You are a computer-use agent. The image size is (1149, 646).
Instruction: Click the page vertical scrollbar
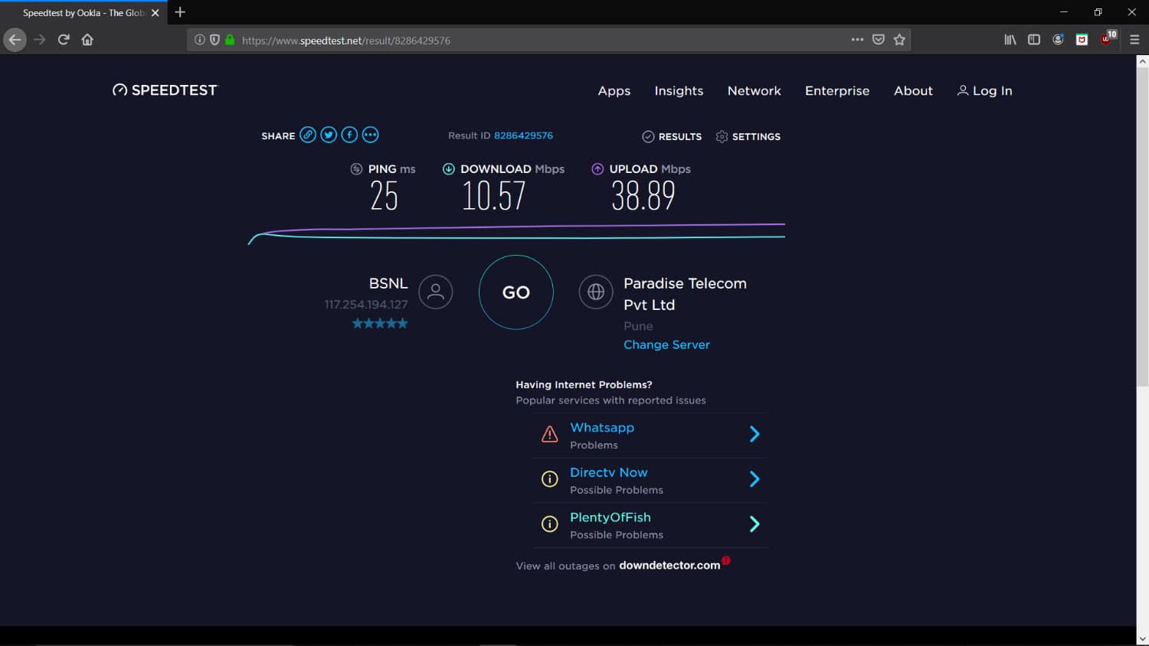(x=1142, y=227)
